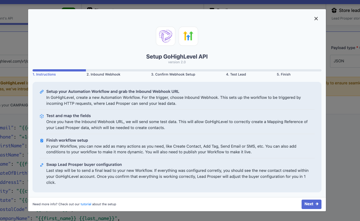The width and height of the screenshot is (360, 221).
Task: Click the setup progress bar
Action: click(x=177, y=70)
